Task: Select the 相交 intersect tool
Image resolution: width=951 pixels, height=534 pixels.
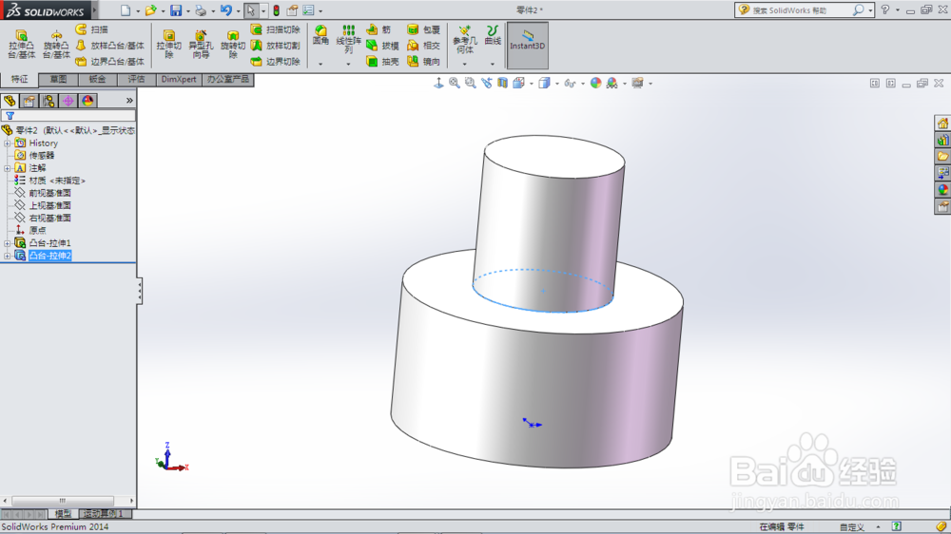Action: pos(423,46)
